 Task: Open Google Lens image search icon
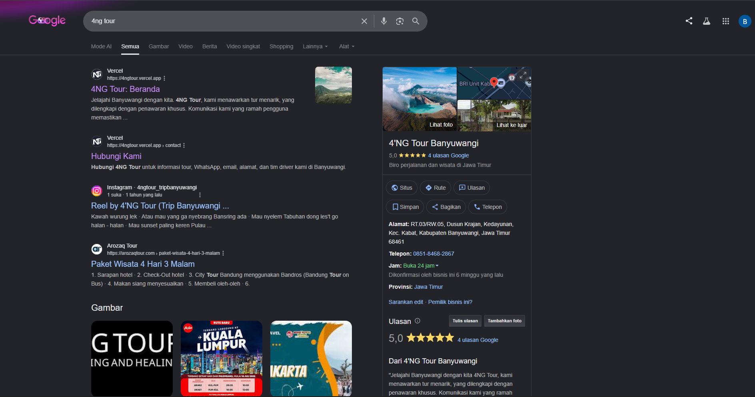click(399, 21)
